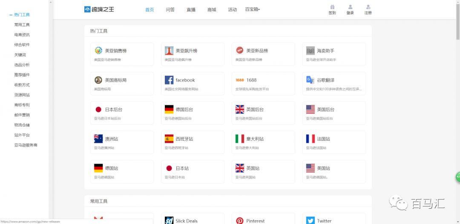Go to 商城 in top navigation

coord(212,10)
